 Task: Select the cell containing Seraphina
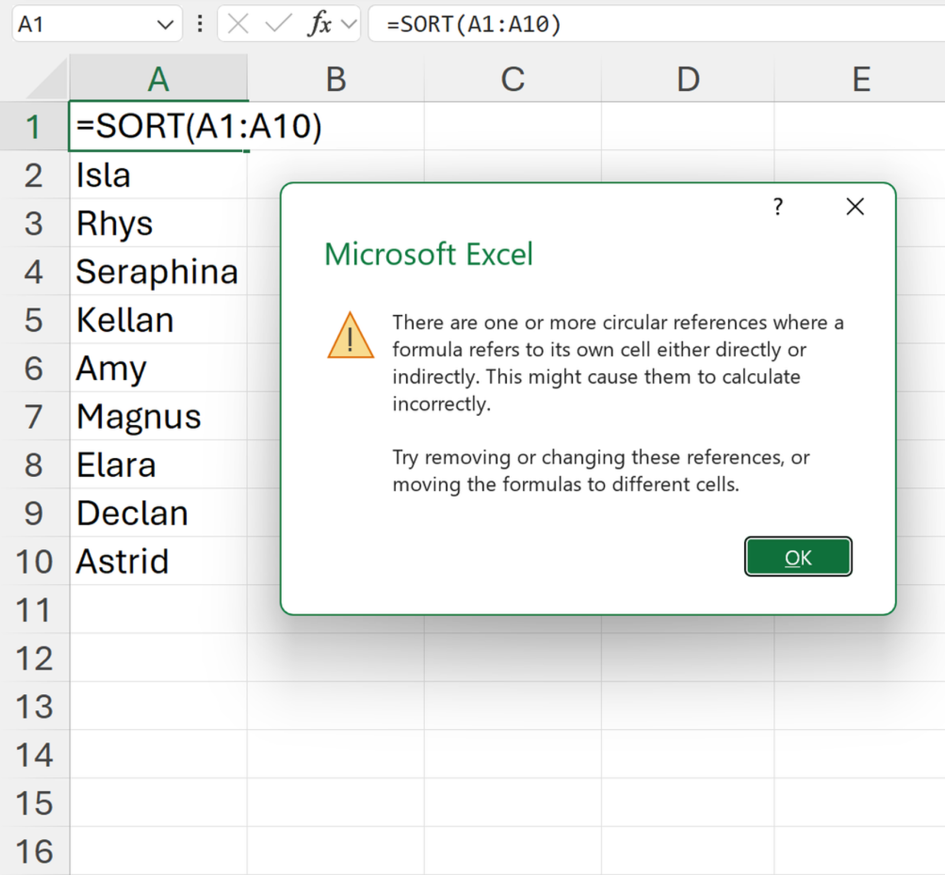point(157,272)
